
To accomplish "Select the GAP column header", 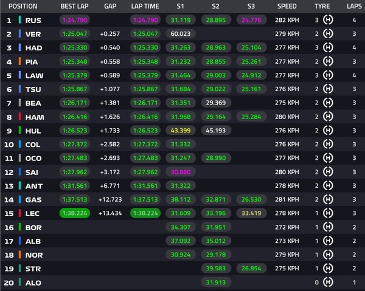I will pyautogui.click(x=110, y=6).
